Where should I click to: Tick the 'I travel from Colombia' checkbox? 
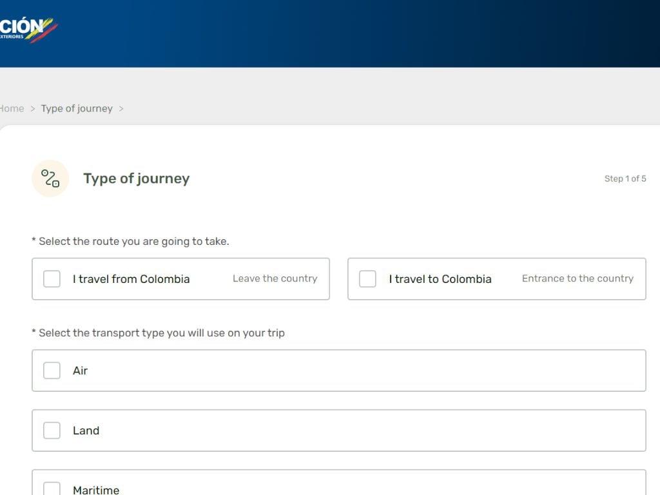(52, 279)
